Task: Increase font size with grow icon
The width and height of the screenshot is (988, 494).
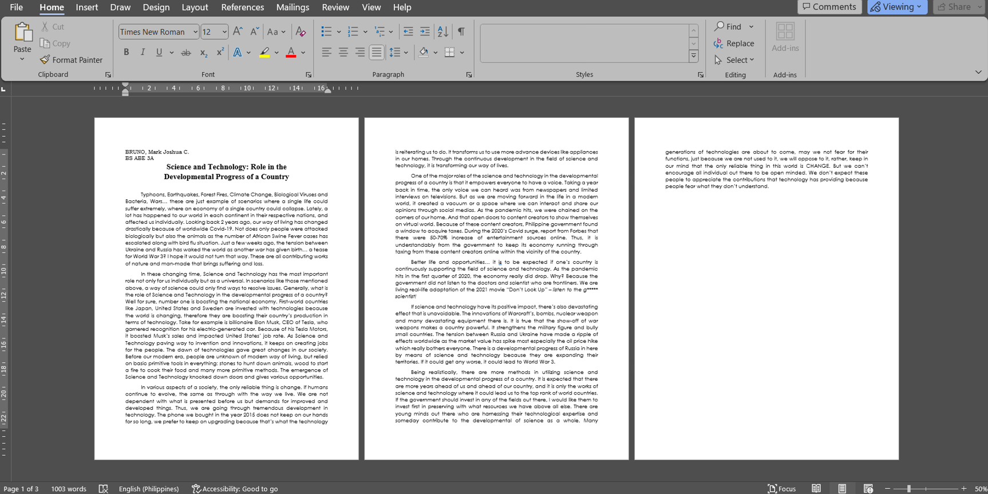Action: coord(238,31)
